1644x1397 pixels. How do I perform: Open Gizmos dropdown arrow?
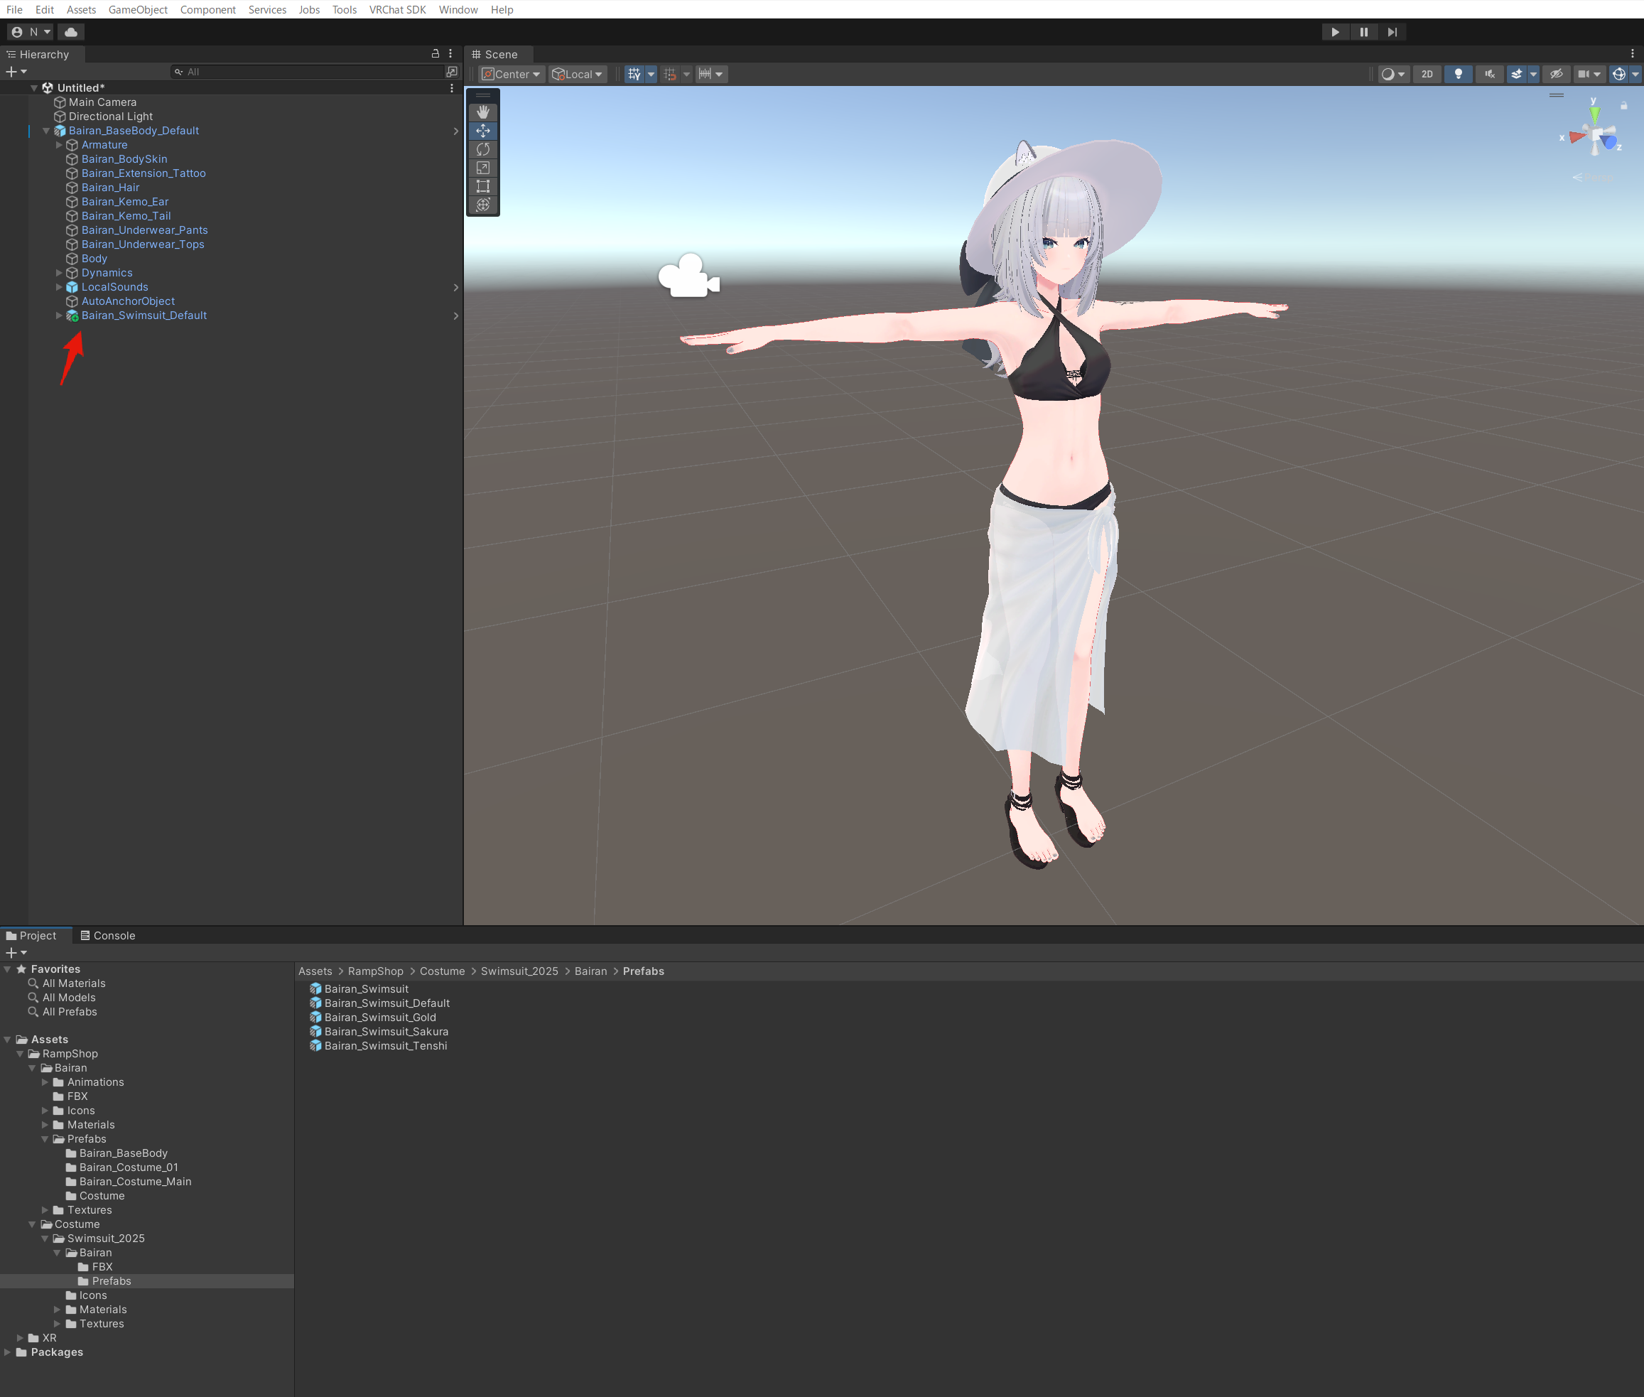[x=1635, y=74]
